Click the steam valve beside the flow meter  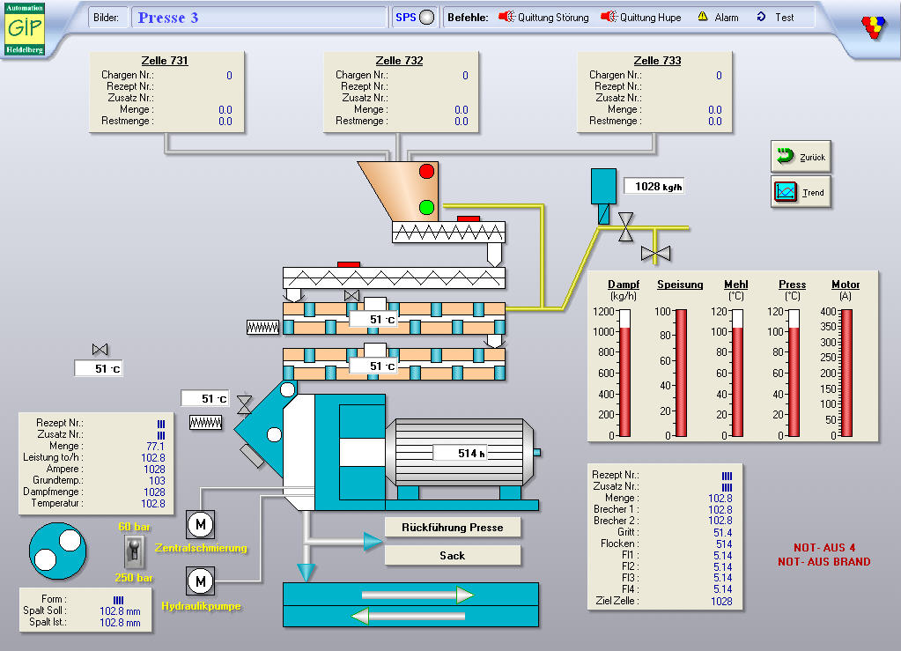point(625,226)
